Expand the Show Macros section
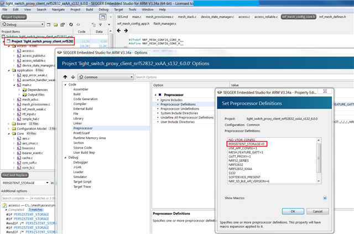 pyautogui.click(x=325, y=198)
